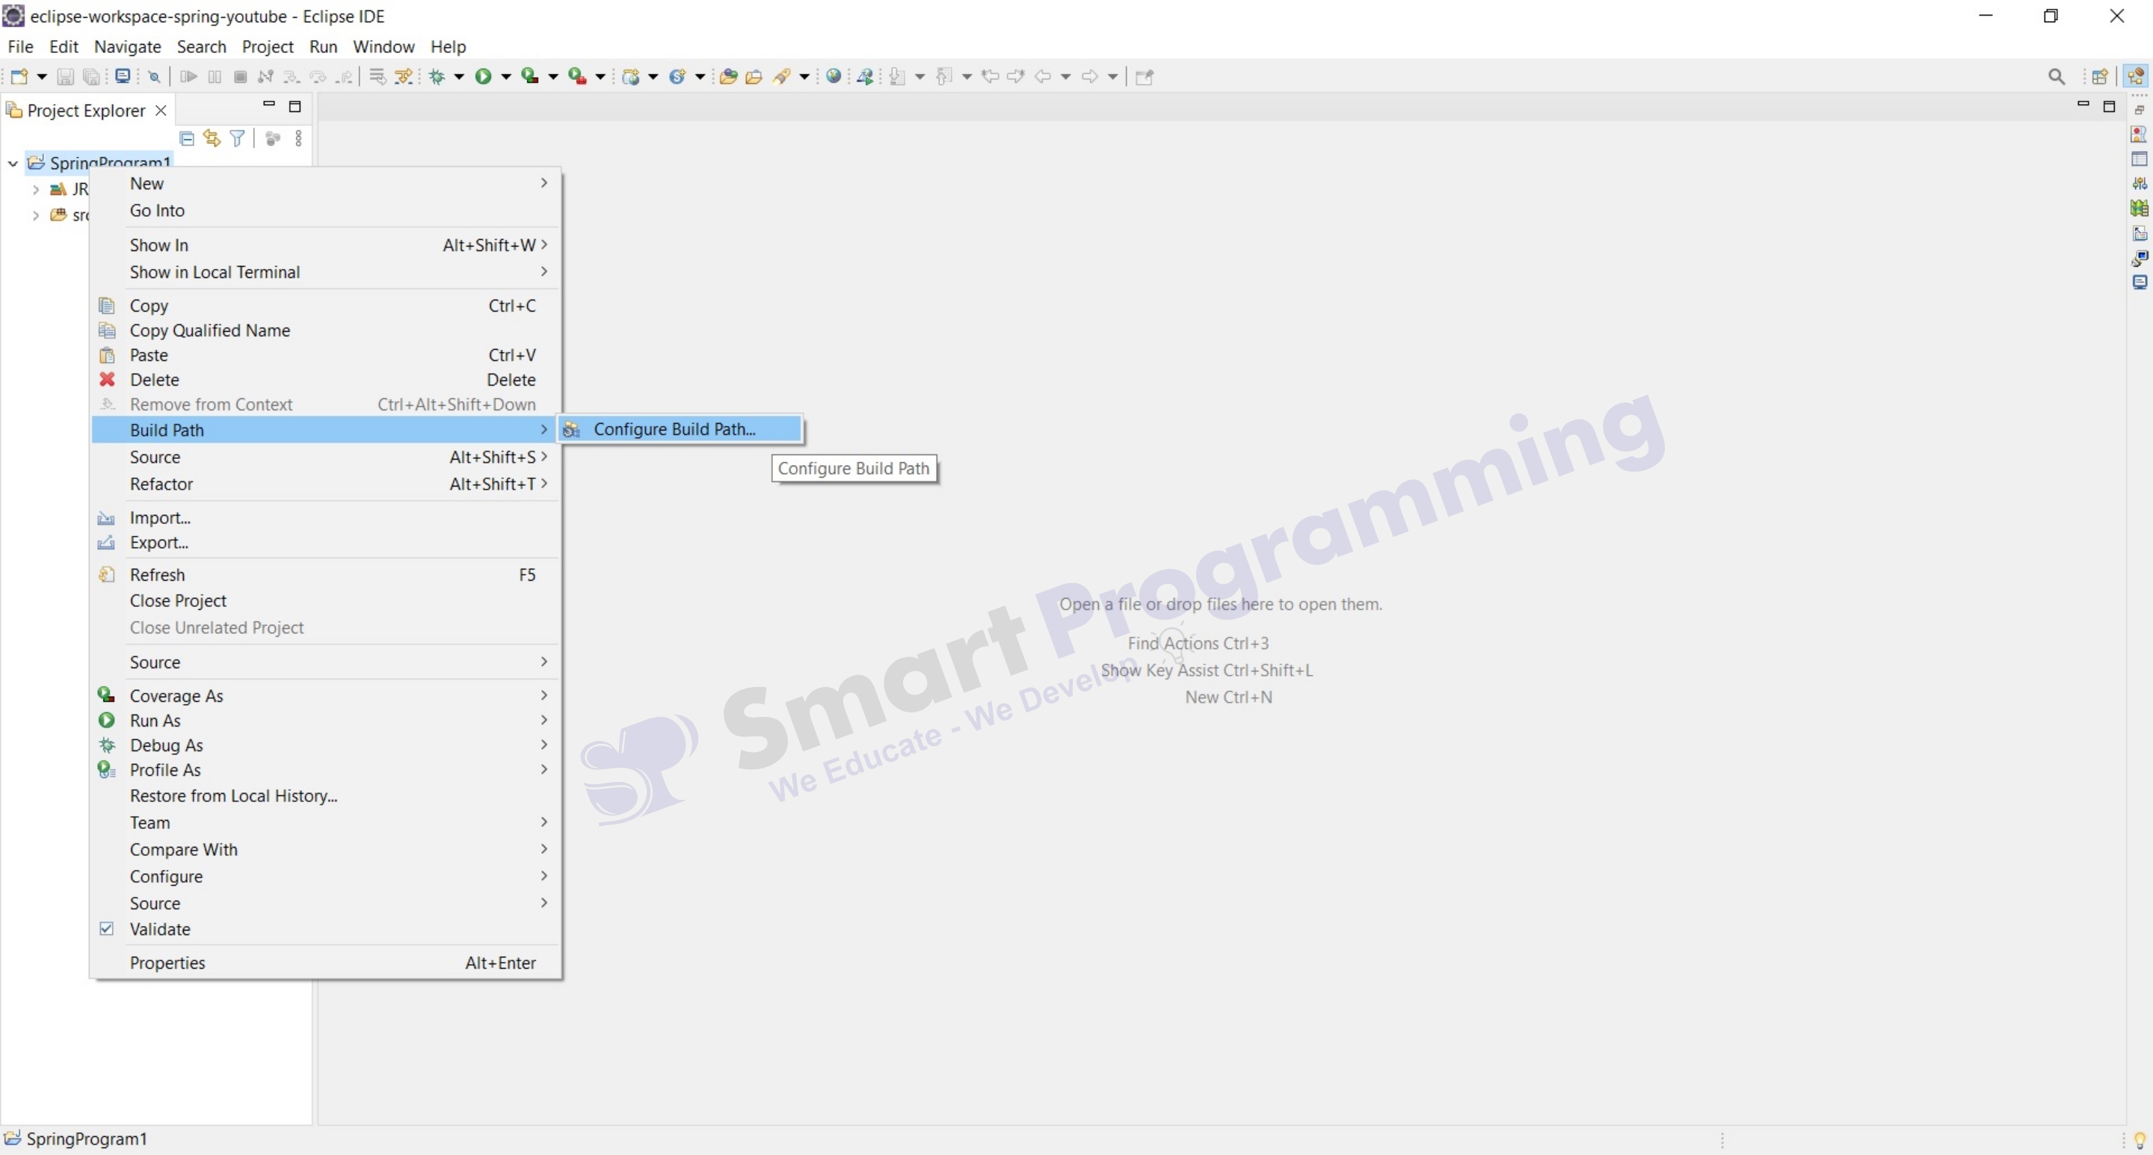This screenshot has height=1155, width=2153.
Task: Select Copy Qualified Name entry
Action: 325,331
